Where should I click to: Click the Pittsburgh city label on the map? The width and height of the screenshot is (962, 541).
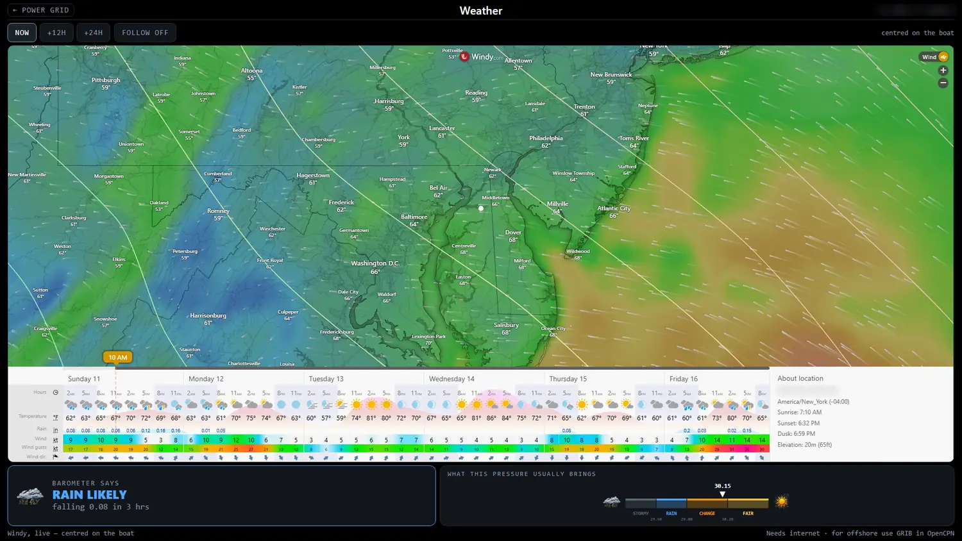coord(106,80)
